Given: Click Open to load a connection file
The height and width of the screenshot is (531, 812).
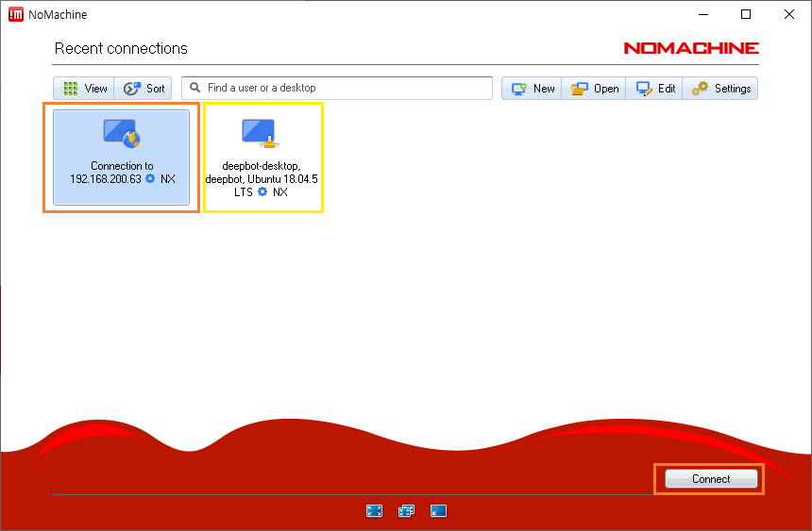Looking at the screenshot, I should [594, 89].
